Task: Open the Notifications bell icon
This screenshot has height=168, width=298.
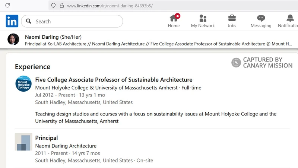Action: (x=290, y=18)
